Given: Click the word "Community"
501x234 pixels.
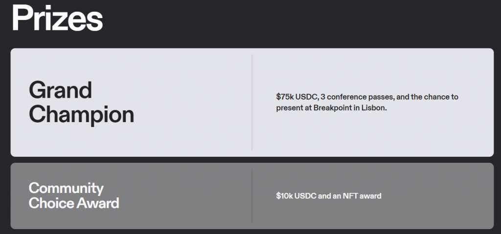Looking at the screenshot, I should click(66, 189).
